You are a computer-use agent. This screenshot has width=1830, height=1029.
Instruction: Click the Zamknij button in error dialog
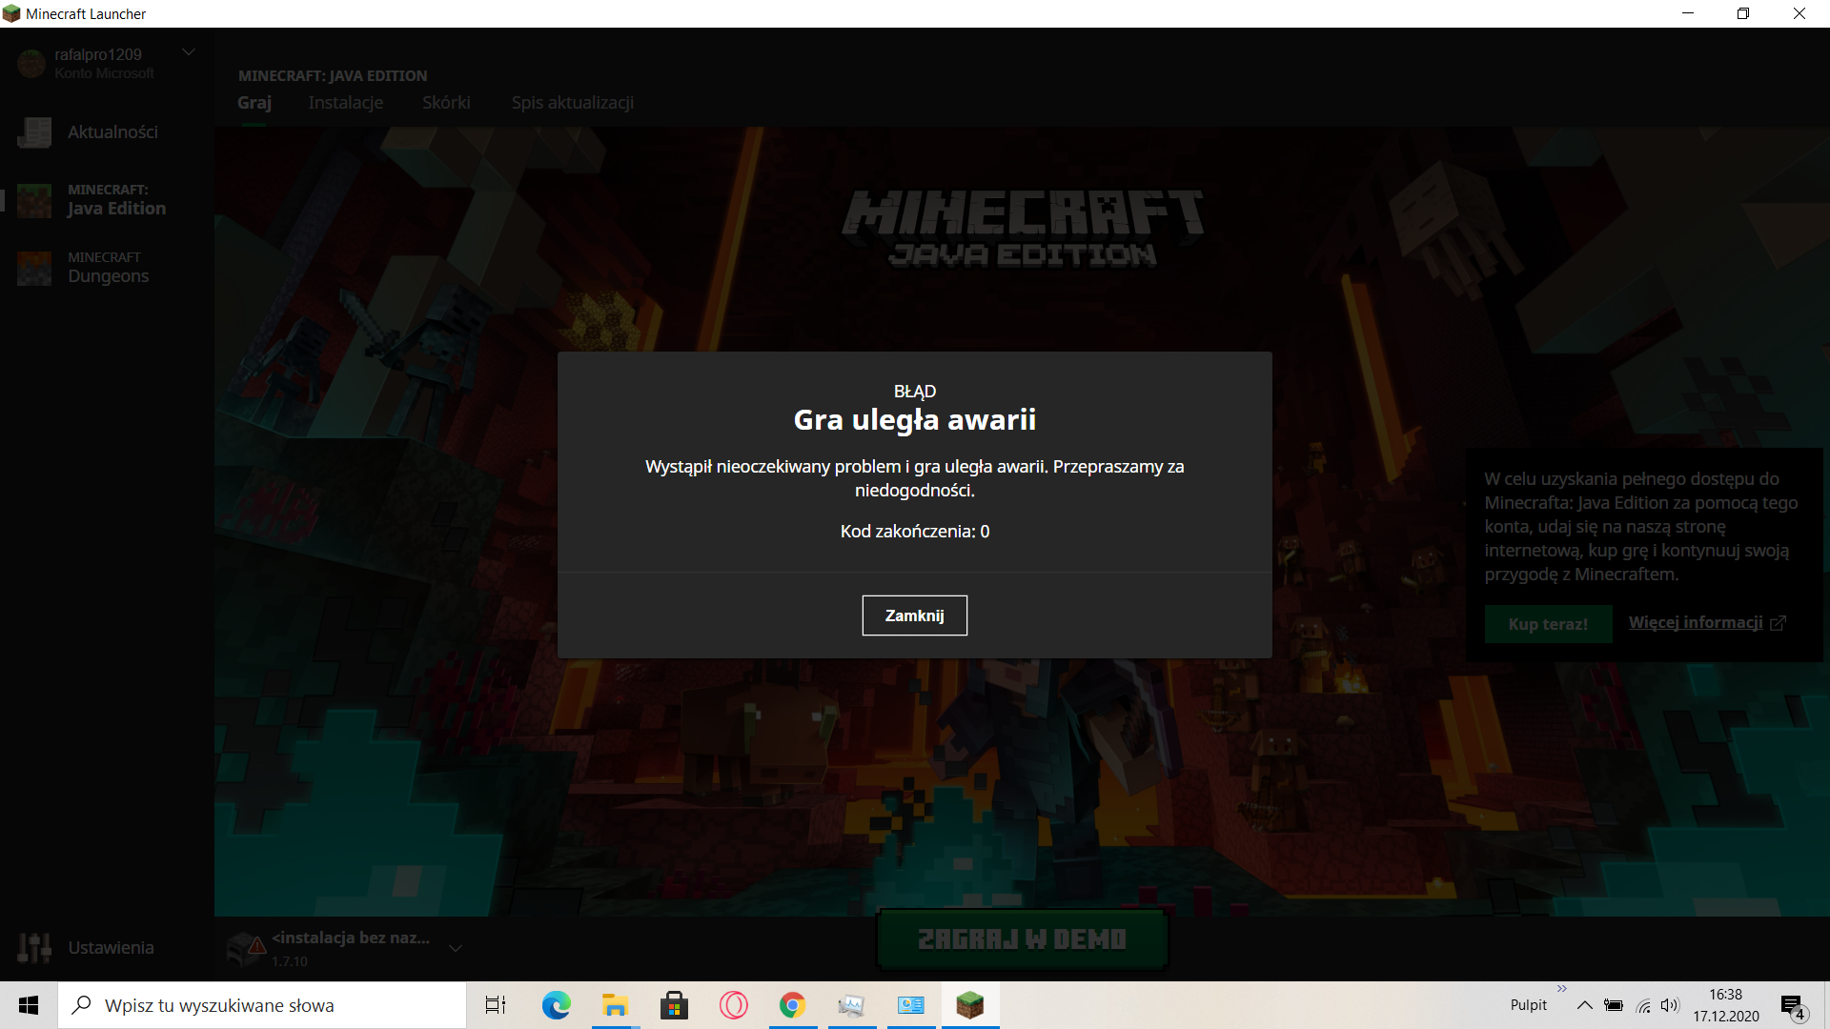tap(914, 615)
